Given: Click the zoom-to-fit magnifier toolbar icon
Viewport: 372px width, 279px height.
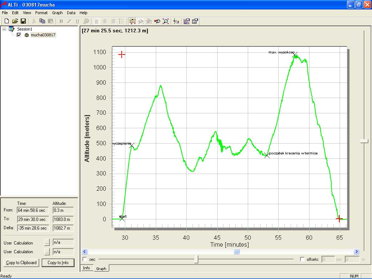Looking at the screenshot, I should click(x=166, y=21).
